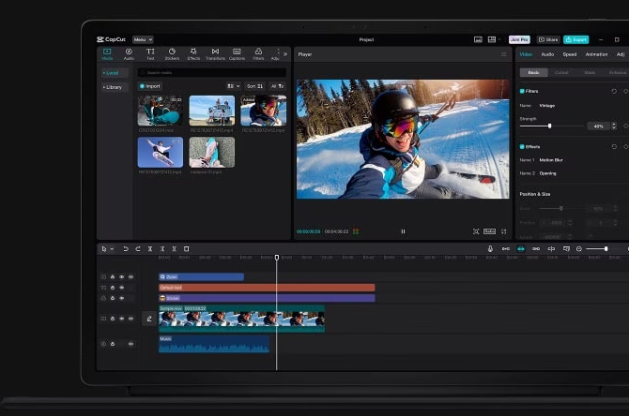Open the Transitions panel icon
This screenshot has width=629, height=416.
click(x=215, y=53)
